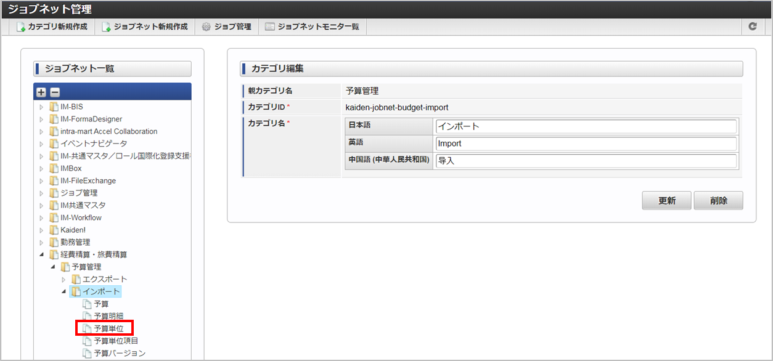Expand the IMBox tree node
This screenshot has height=361, width=773.
pos(41,168)
